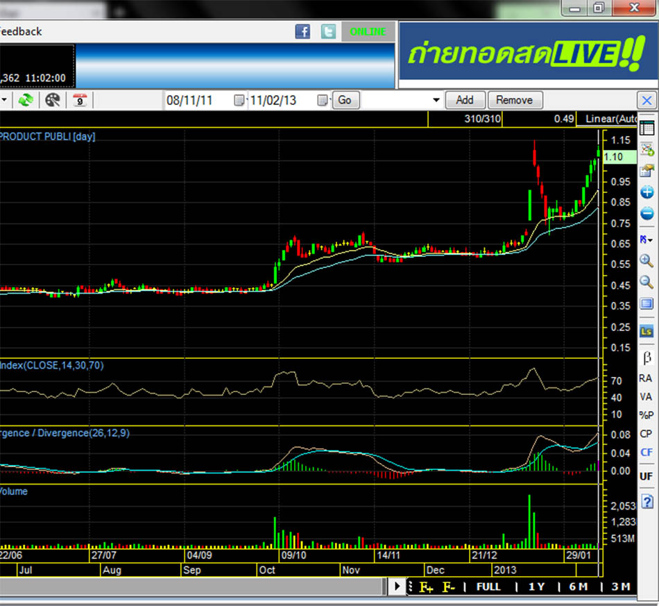Open the Facebook share icon
Image resolution: width=659 pixels, height=606 pixels.
(302, 31)
